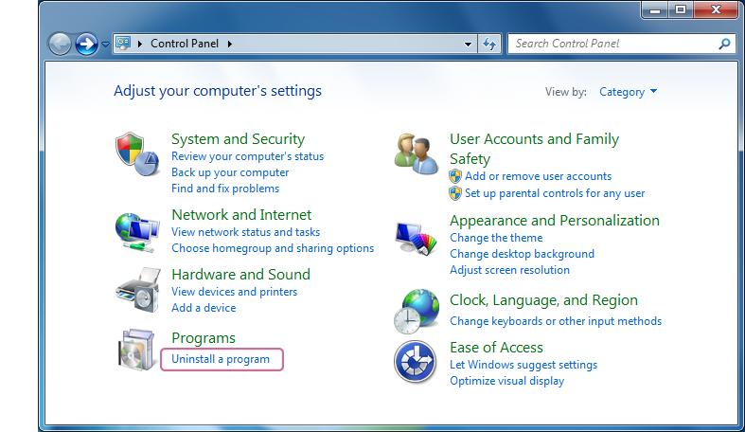745x432 pixels.
Task: Click the Control Panel breadcrumb text
Action: (x=185, y=44)
